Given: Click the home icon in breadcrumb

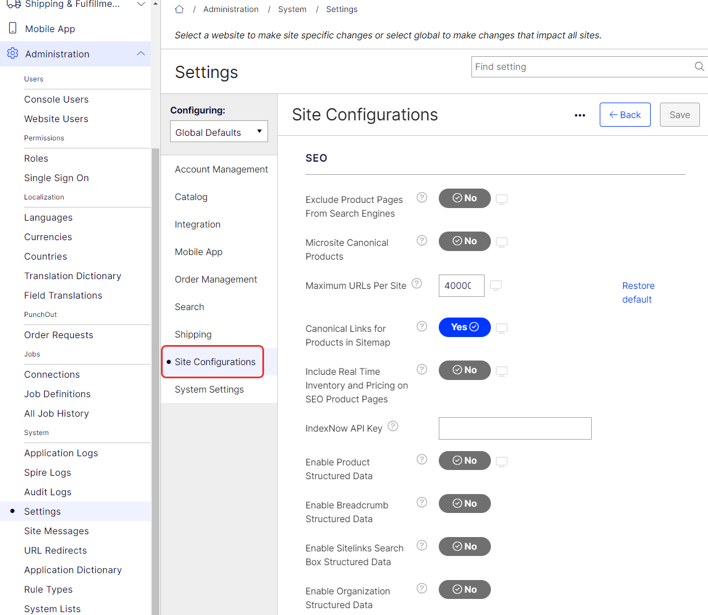Looking at the screenshot, I should click(179, 9).
